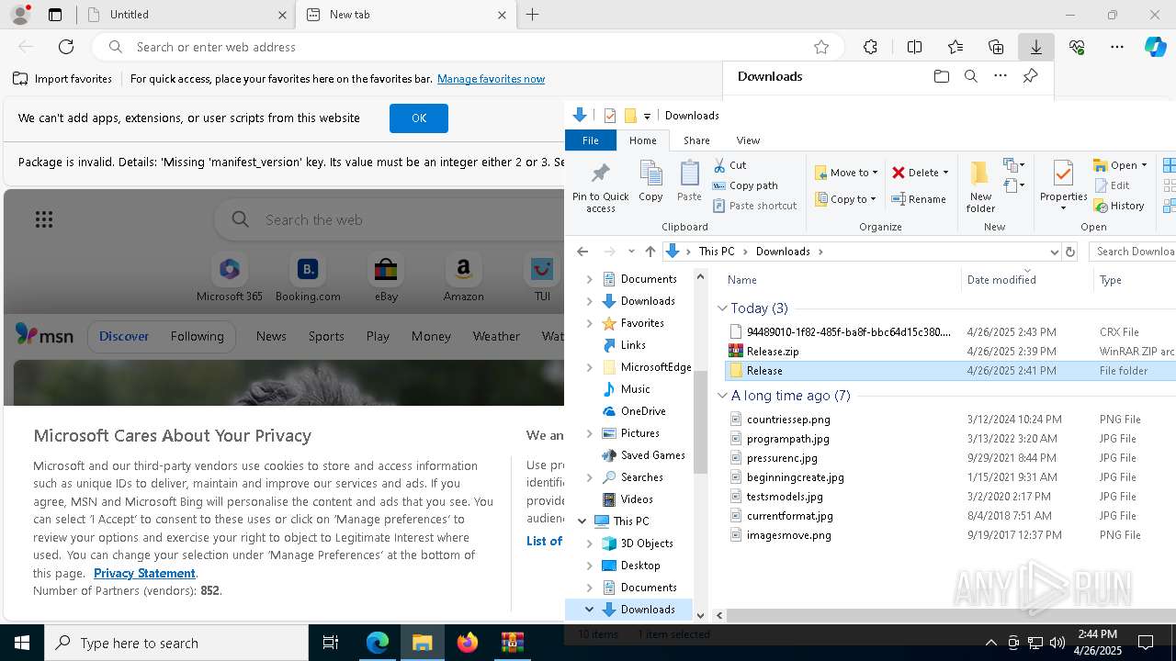
Task: Open Browser essentials heart icon
Action: (1077, 47)
